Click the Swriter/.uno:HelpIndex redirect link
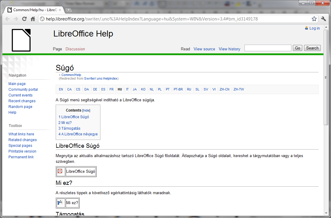 [x=101, y=78]
